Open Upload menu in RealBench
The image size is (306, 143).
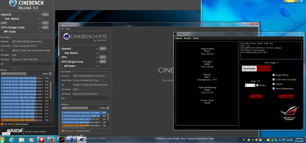tap(178, 38)
